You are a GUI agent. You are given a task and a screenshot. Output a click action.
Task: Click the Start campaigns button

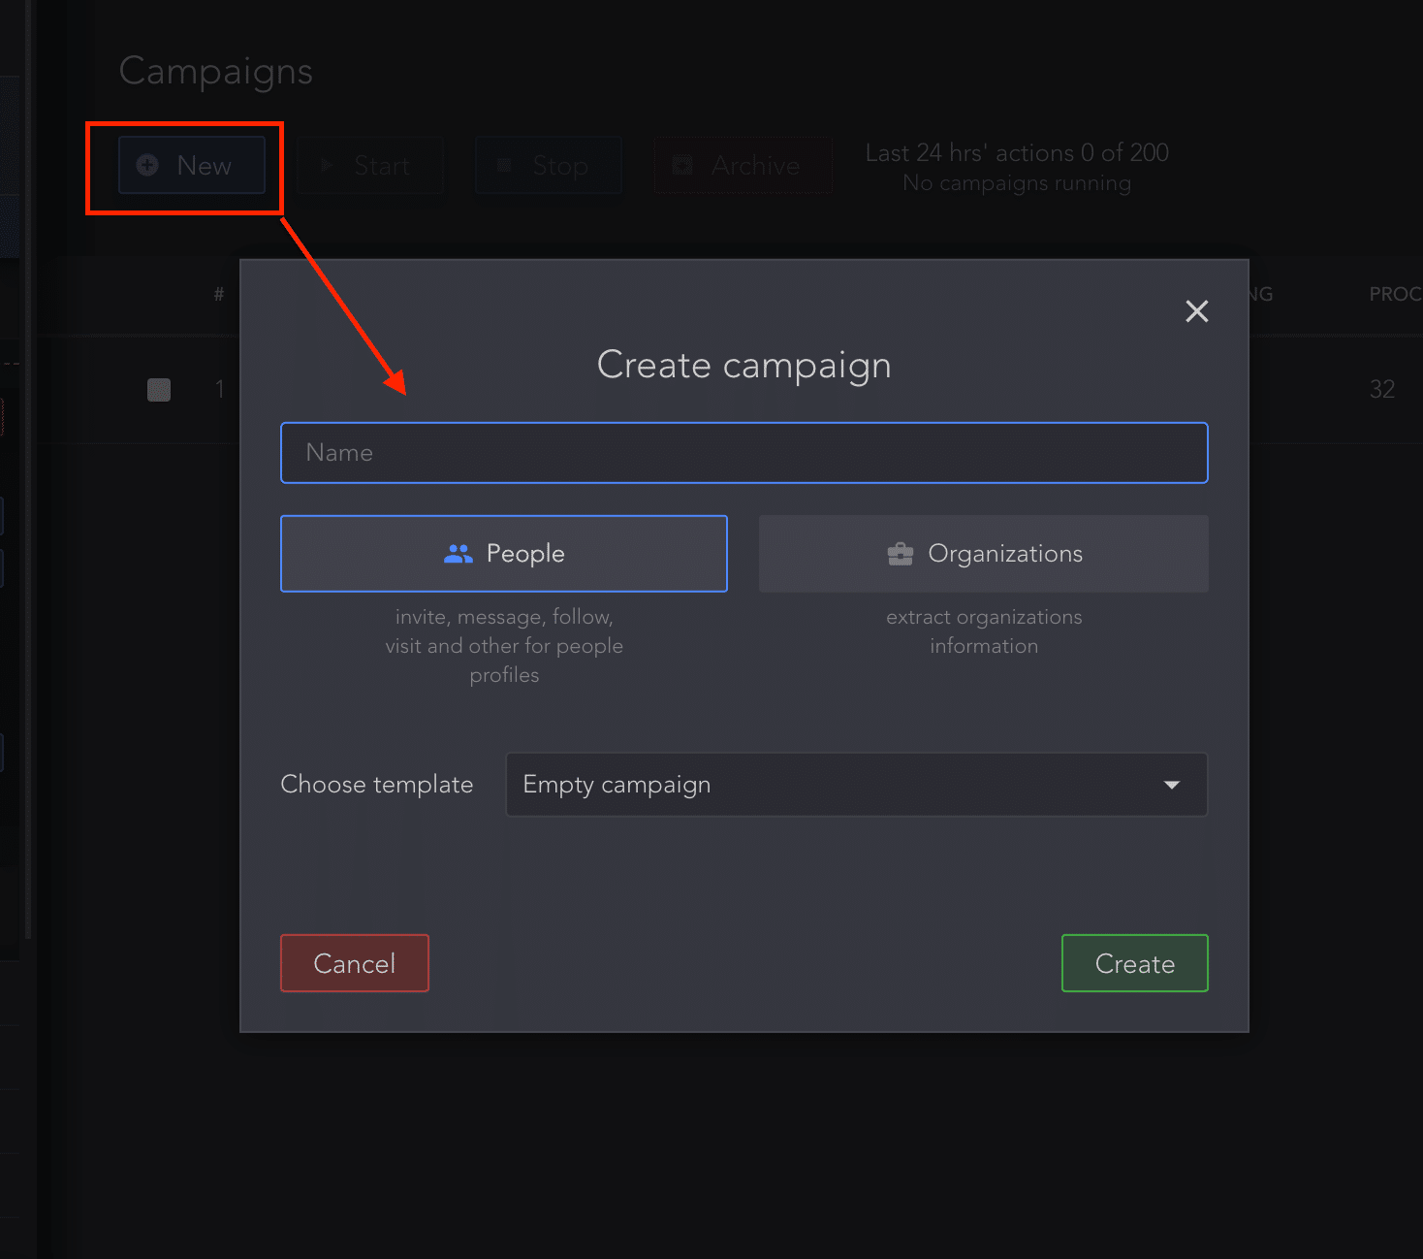tap(370, 166)
